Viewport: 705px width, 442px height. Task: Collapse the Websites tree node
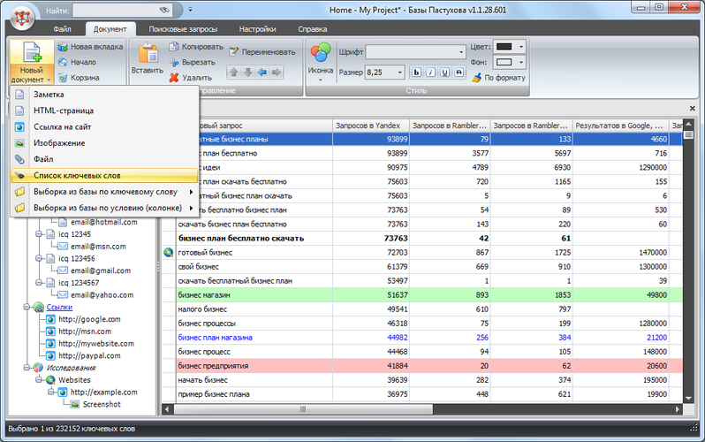39,380
